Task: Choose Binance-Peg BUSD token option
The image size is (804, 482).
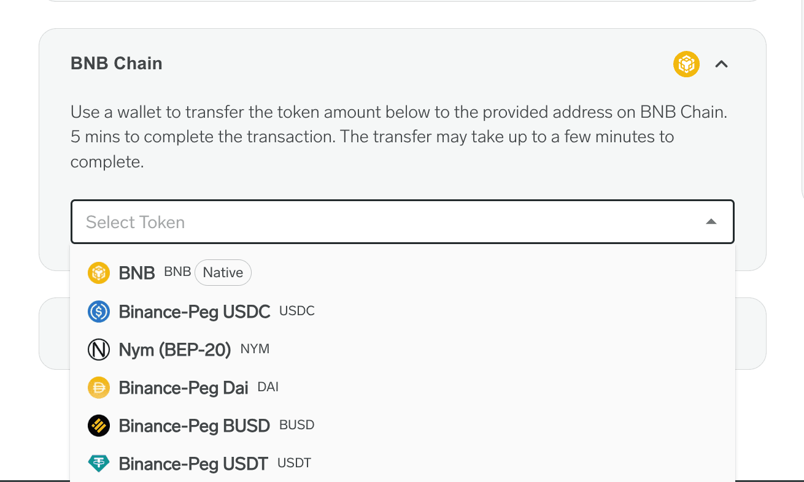Action: [x=195, y=426]
